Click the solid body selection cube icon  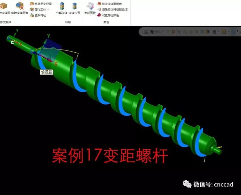pyautogui.click(x=208, y=32)
